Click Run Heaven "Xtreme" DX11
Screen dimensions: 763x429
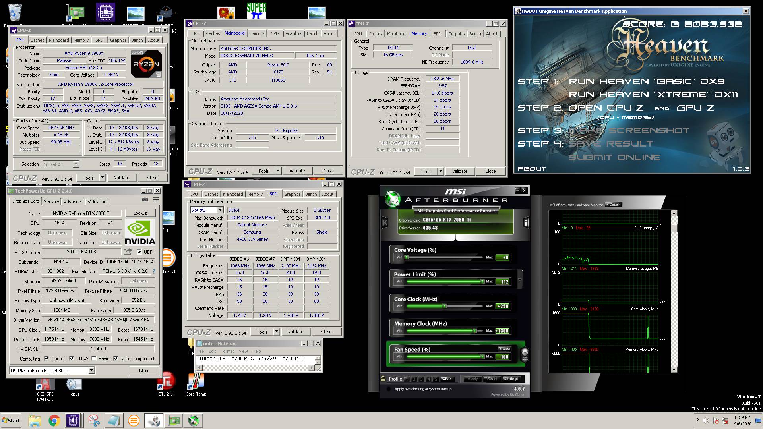pos(653,95)
